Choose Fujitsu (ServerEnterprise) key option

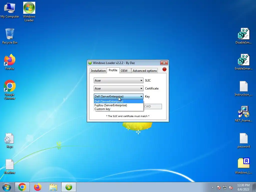118,105
